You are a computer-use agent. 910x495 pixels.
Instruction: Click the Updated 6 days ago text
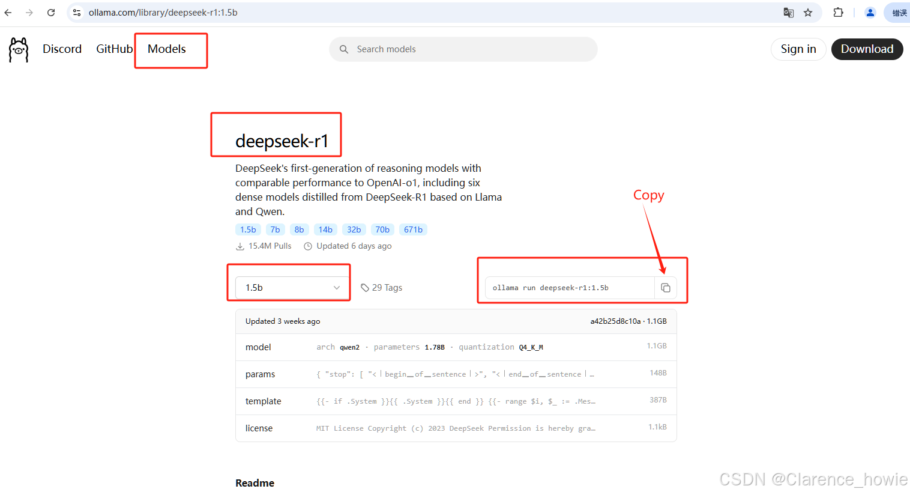coord(354,246)
